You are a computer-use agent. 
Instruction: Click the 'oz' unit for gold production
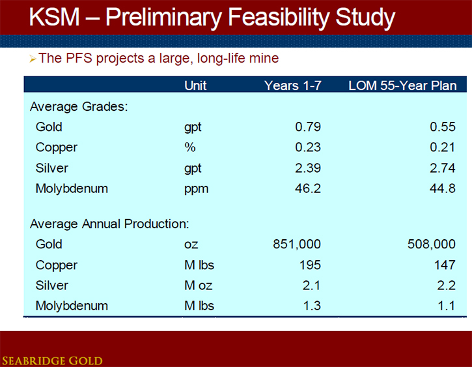click(191, 244)
